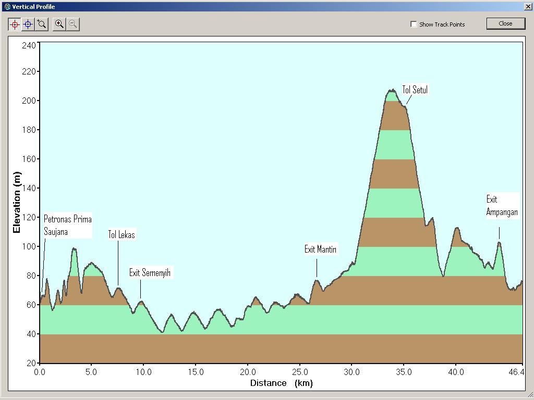Viewport: 534px width, 400px height.
Task: Select the Tol Lekas waypoint label
Action: [122, 235]
